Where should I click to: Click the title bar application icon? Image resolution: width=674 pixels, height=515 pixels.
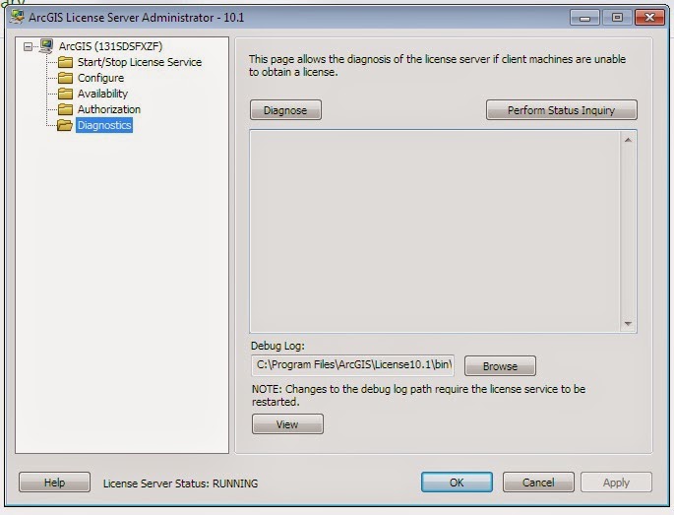pyautogui.click(x=17, y=17)
